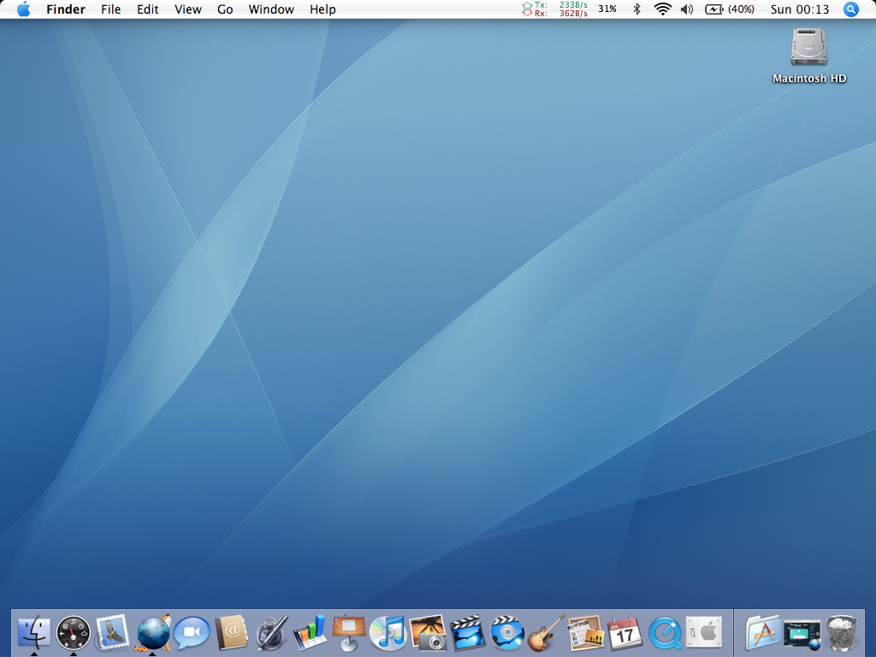Screen dimensions: 876x657
Task: Open the Apple menu
Action: [23, 9]
